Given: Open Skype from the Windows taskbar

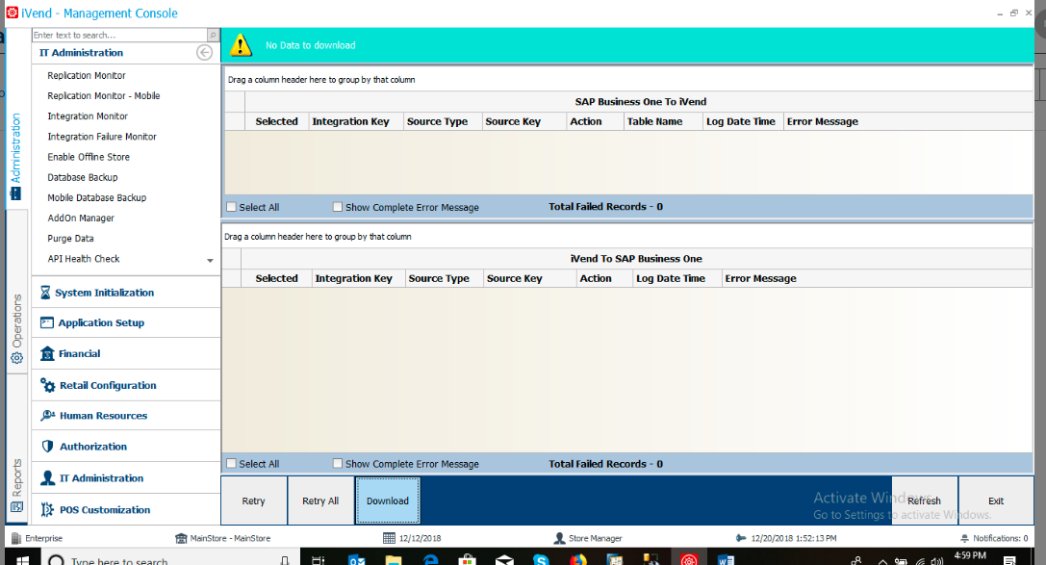Looking at the screenshot, I should (541, 560).
